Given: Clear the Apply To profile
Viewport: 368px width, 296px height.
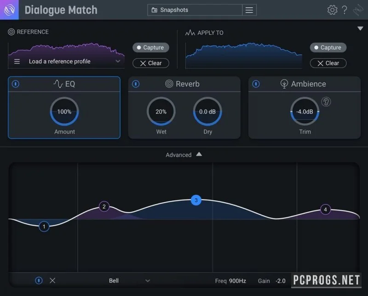Looking at the screenshot, I should (328, 63).
